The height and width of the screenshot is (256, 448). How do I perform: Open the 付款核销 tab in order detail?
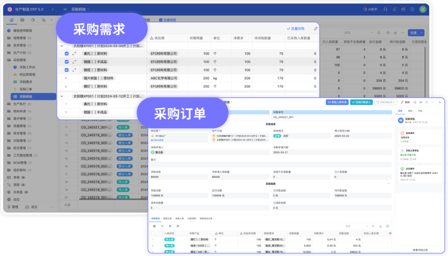pyautogui.click(x=192, y=219)
